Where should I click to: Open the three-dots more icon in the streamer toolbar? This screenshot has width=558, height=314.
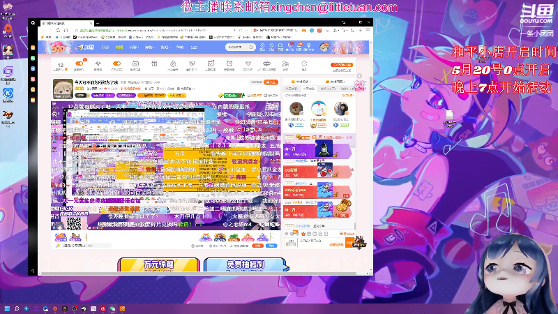click(x=304, y=63)
